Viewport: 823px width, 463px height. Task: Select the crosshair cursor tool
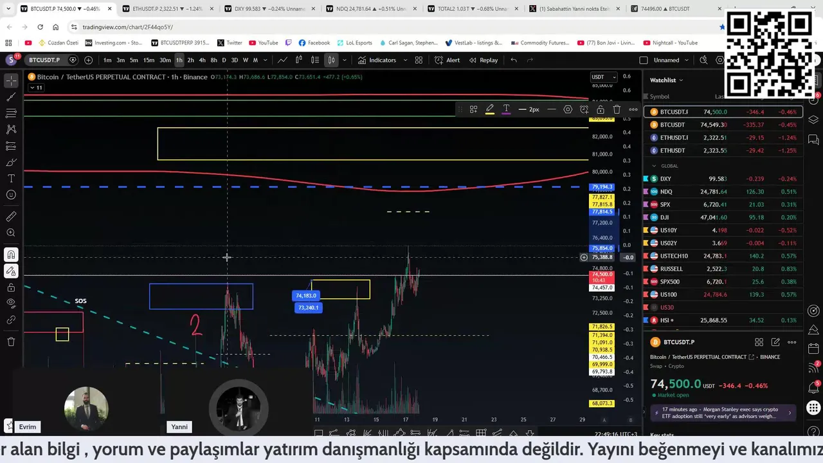coord(11,80)
